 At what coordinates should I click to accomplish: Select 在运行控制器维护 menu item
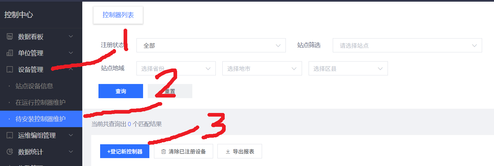[x=40, y=102]
